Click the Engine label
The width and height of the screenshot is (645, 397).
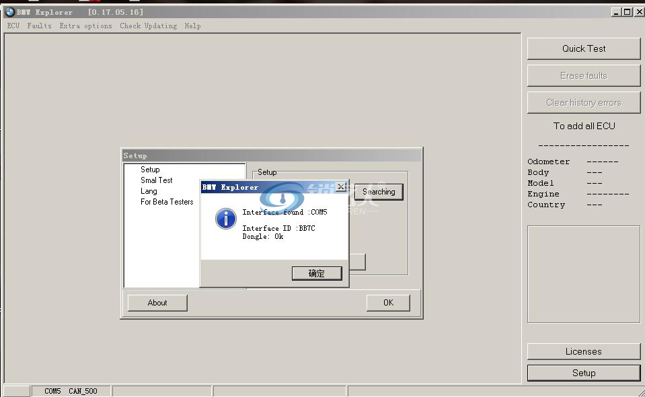(x=543, y=194)
